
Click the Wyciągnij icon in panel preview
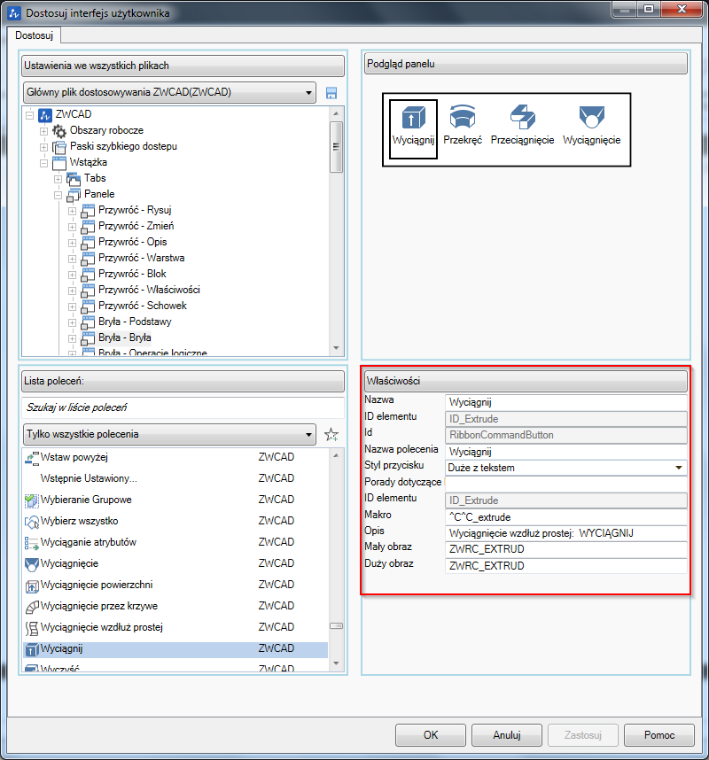(x=413, y=119)
